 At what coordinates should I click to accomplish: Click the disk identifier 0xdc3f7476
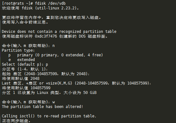coord(46,36)
